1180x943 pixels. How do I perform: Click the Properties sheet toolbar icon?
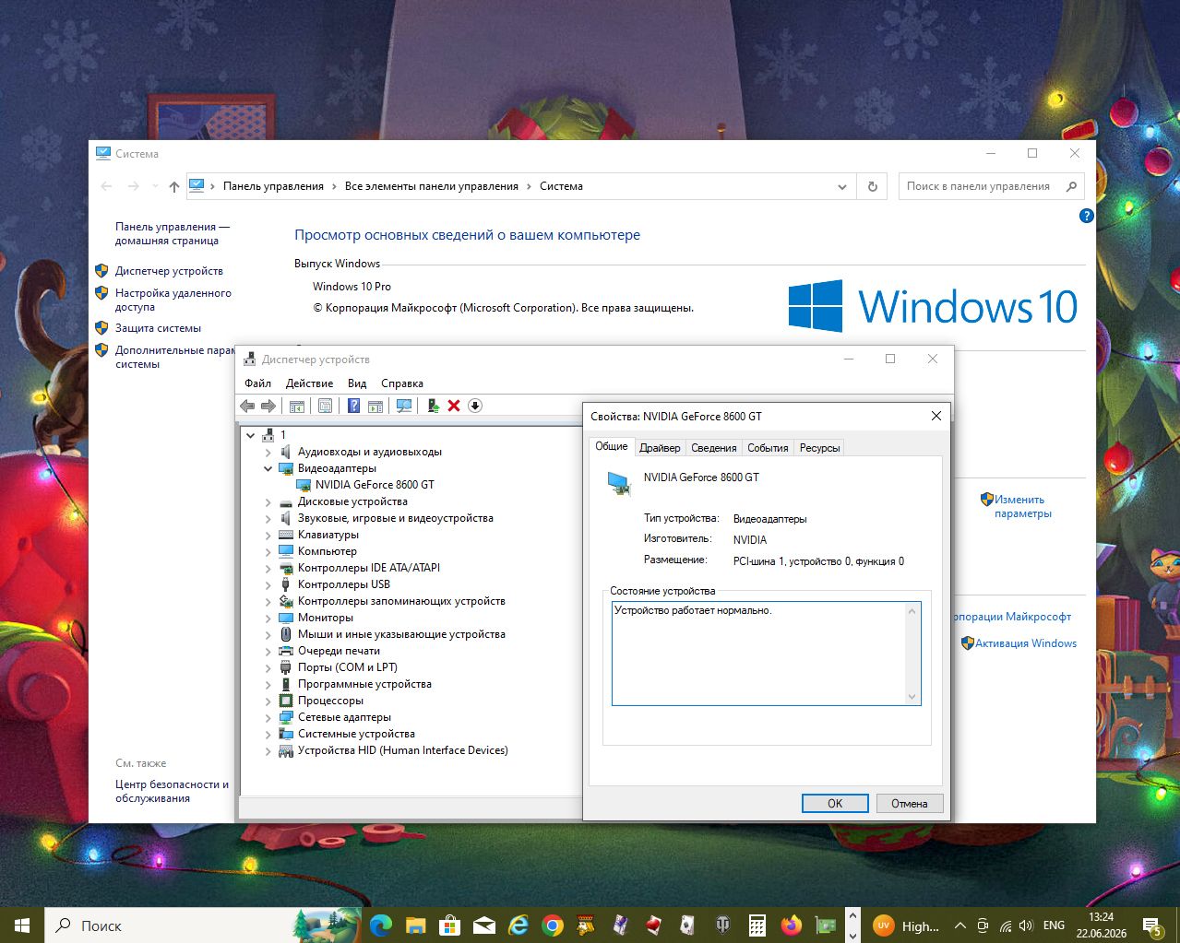click(325, 406)
